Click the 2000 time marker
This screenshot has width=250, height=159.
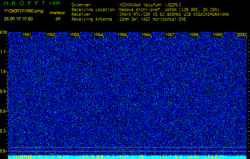click(x=241, y=35)
